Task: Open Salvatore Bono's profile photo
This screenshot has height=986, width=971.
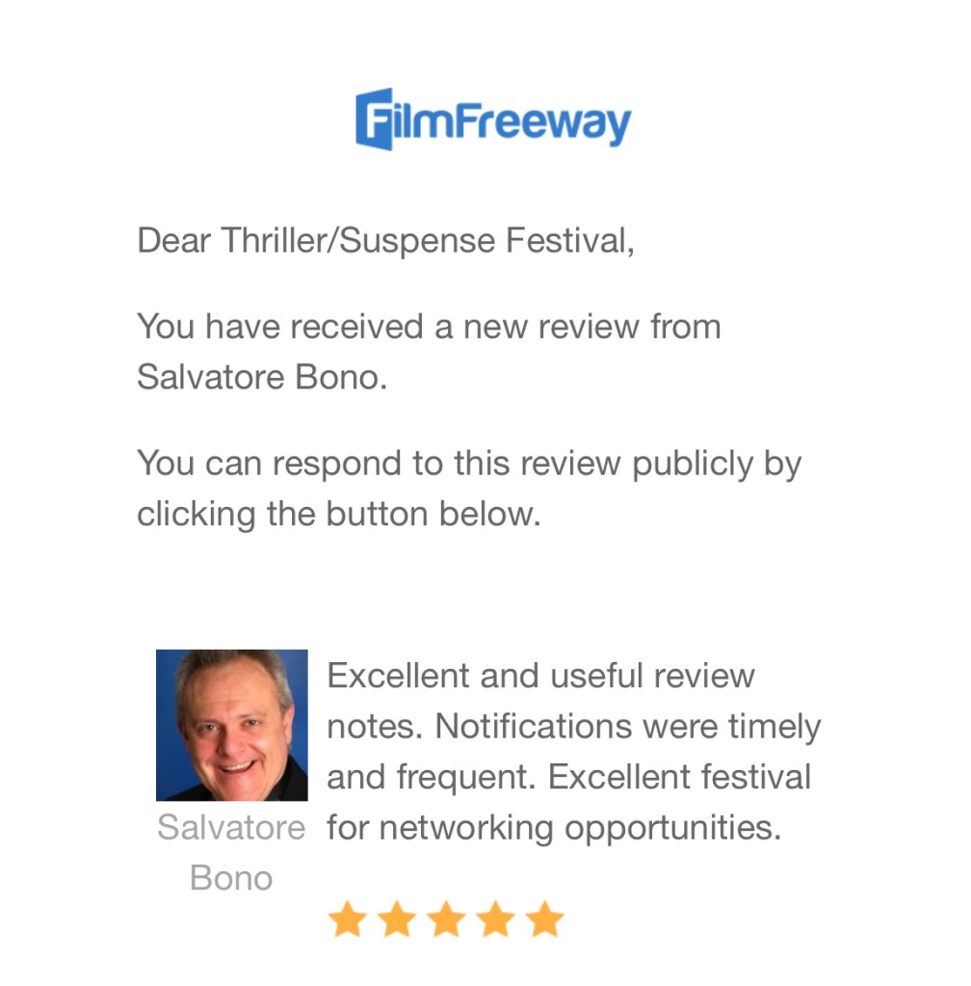Action: point(232,725)
